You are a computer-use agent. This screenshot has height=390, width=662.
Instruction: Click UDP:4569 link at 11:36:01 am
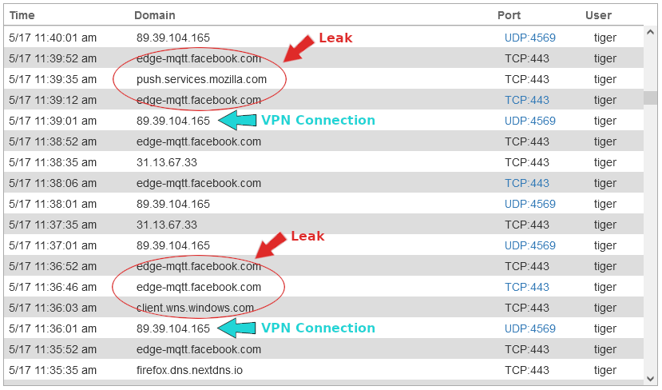529,328
